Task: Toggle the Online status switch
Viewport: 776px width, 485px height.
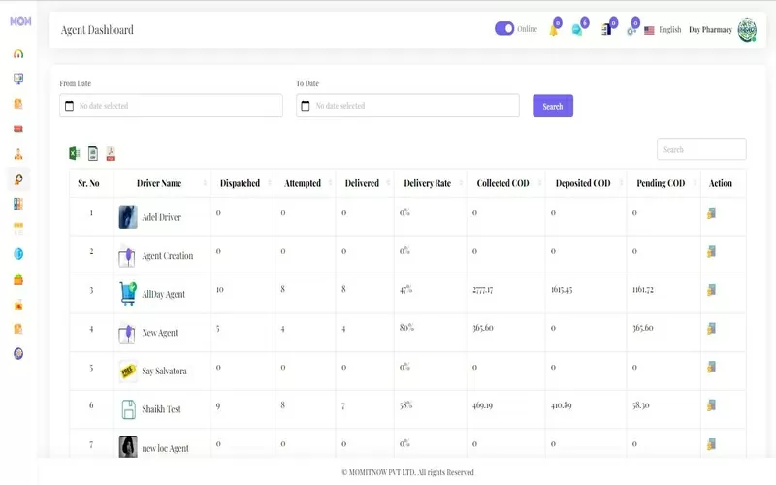Action: click(x=504, y=29)
